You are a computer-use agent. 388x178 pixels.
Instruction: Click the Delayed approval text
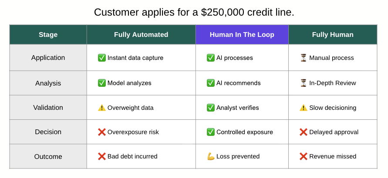click(334, 132)
